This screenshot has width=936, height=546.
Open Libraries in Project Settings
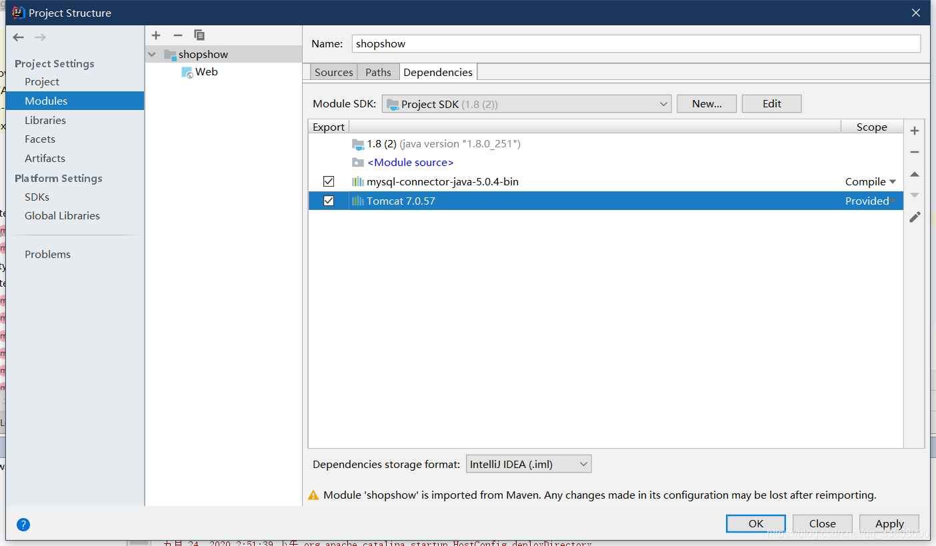[45, 120]
